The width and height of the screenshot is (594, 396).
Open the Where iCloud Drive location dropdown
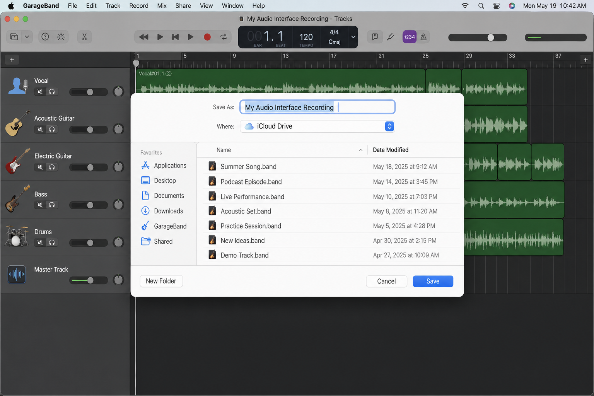(317, 126)
